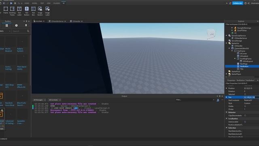Viewport: 259px width, 146px height.
Task: Toggle the Visible property checkbox
Action: (x=245, y=106)
